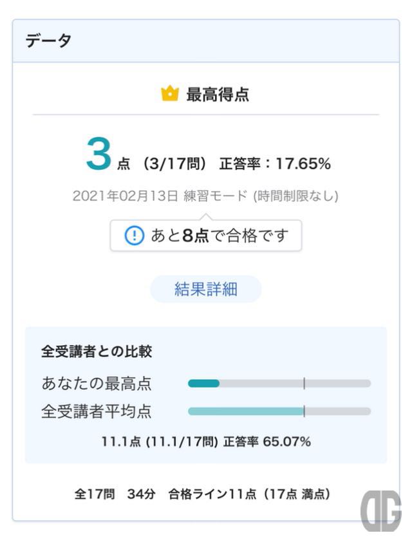Click the pass-line marker on your score bar
The width and height of the screenshot is (412, 542).
304,384
